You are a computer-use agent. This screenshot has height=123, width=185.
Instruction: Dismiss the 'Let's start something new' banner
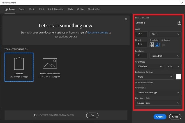(126, 19)
